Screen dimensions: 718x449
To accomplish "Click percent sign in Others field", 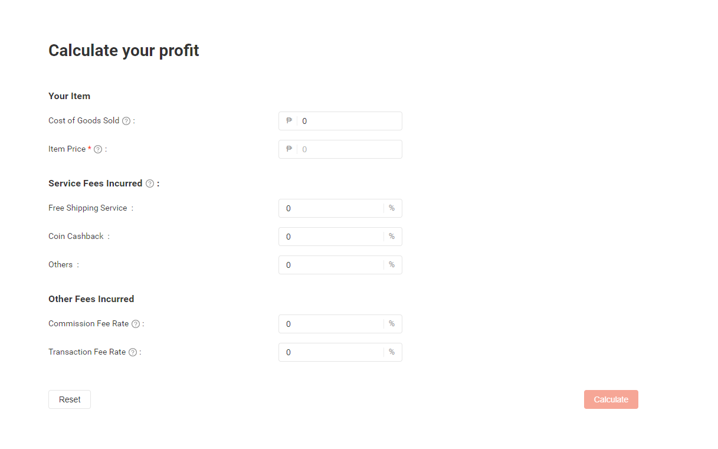I will pos(392,265).
